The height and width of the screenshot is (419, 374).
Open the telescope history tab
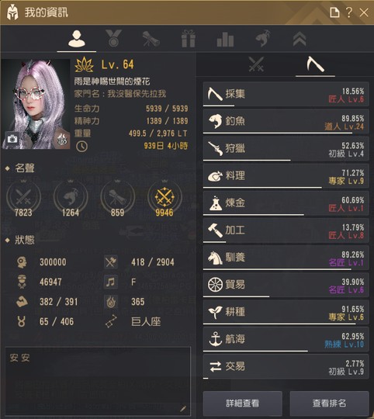151,39
